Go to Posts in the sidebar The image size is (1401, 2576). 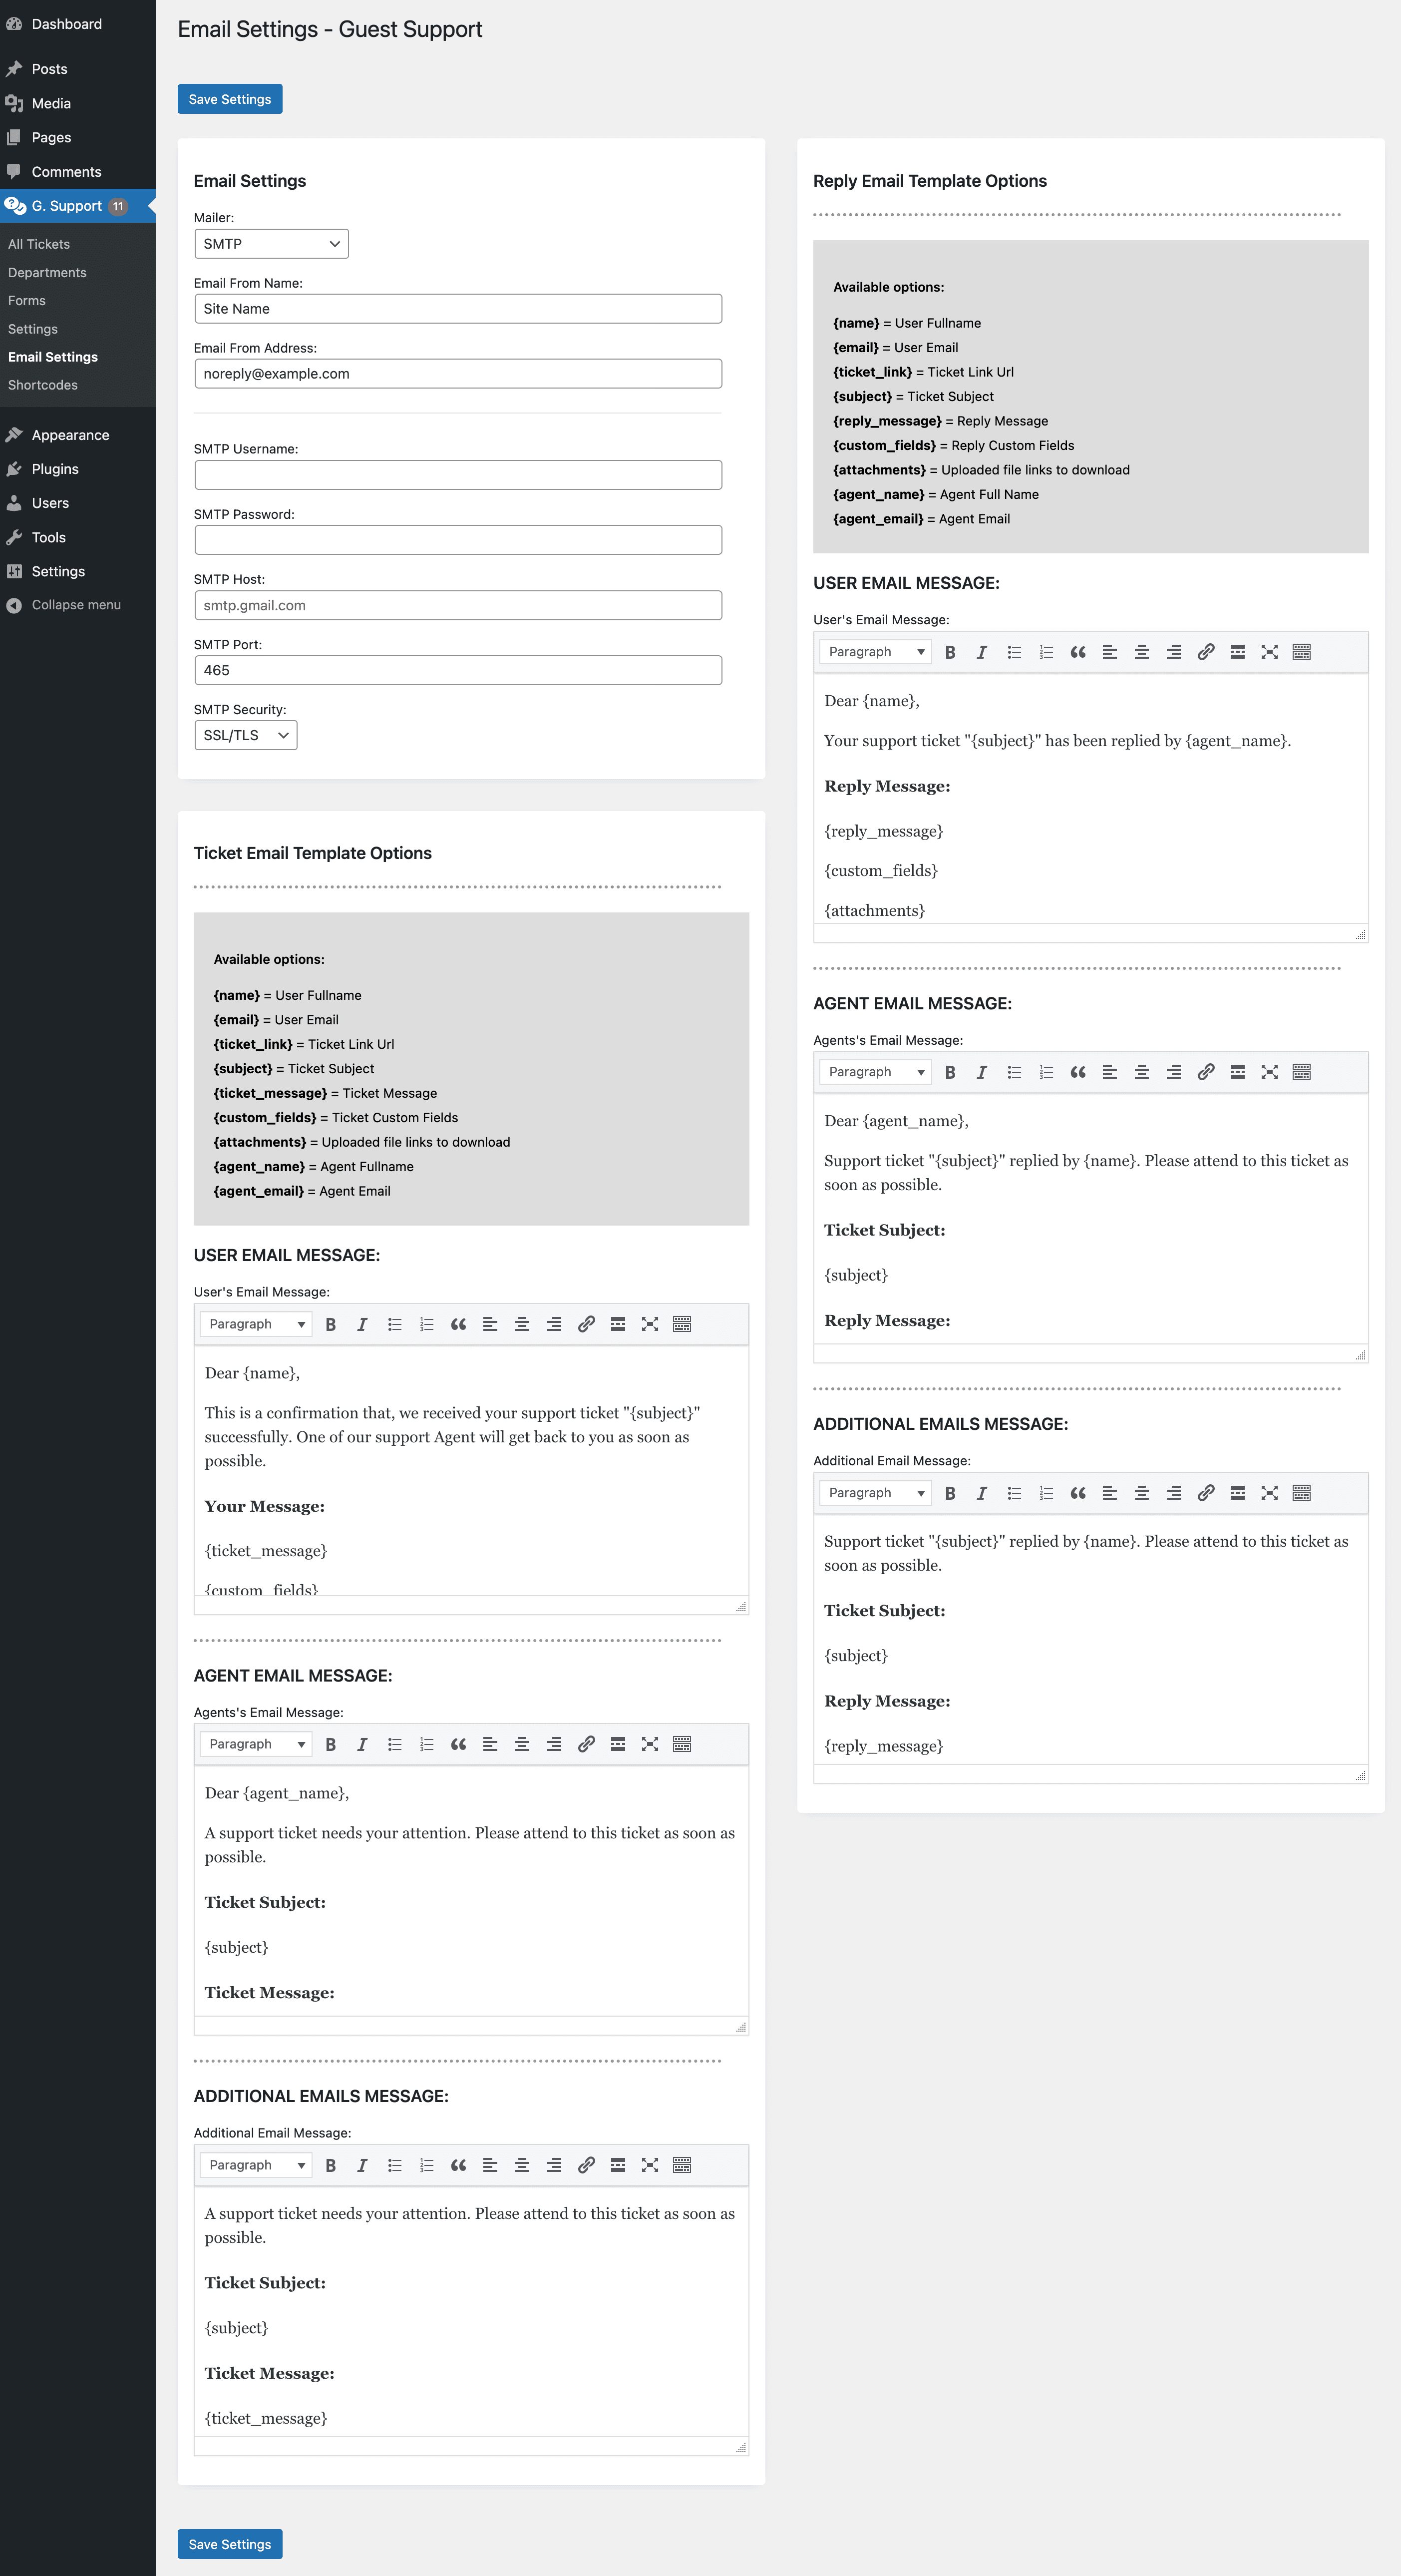coord(78,69)
